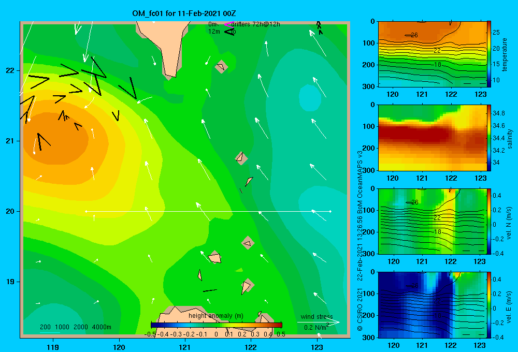518x352 pixels.
Task: Click the vel. N color bar
Action: 489,221
